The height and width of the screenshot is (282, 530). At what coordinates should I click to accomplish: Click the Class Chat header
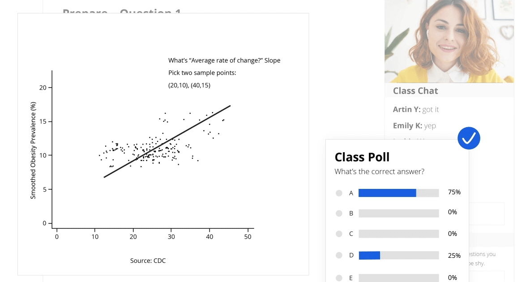(415, 91)
